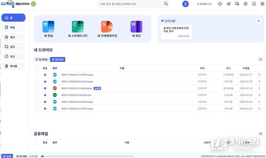Create a new presentation (새 프레젠테이션)
Screen dimensions: 266x158
tap(107, 29)
